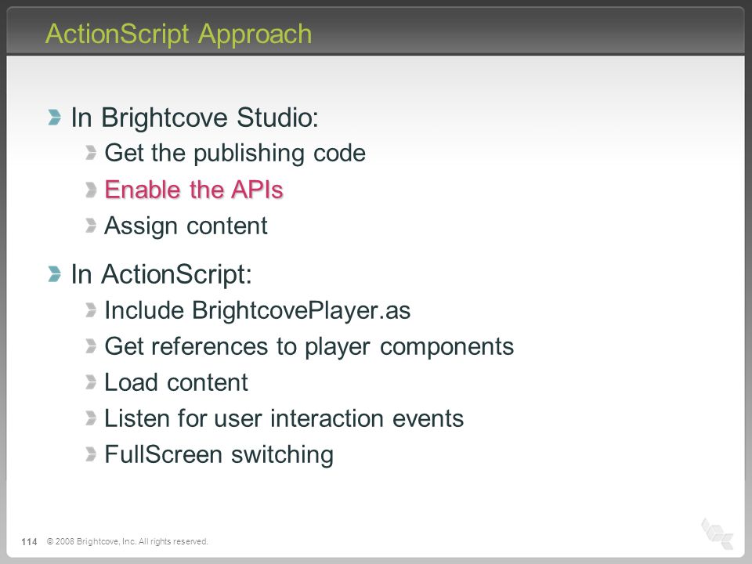Screen dimensions: 752x564
Task: Click the blue arrow beside 'In Brightcove Studio:'
Action: [55, 117]
